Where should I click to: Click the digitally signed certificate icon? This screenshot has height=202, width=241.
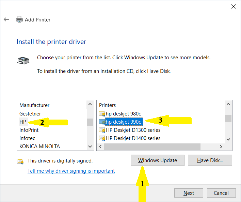click(20, 161)
